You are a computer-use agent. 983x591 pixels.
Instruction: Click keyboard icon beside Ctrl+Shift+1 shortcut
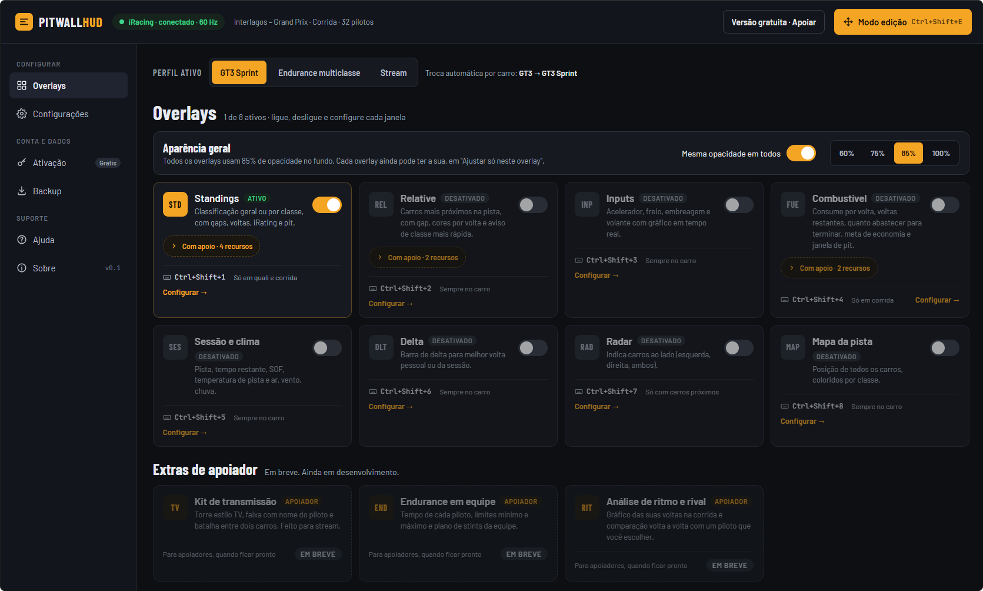coord(167,277)
